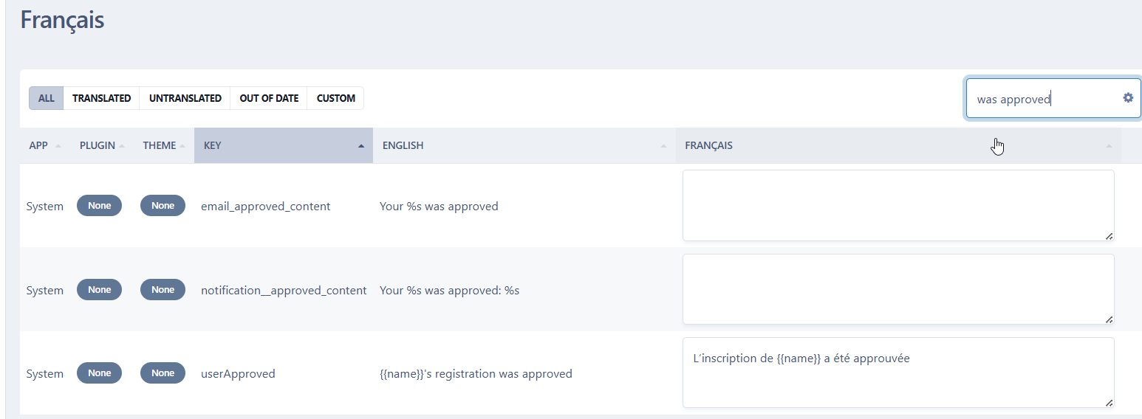Edit the userApproved French translation
The height and width of the screenshot is (419, 1142).
pos(897,373)
